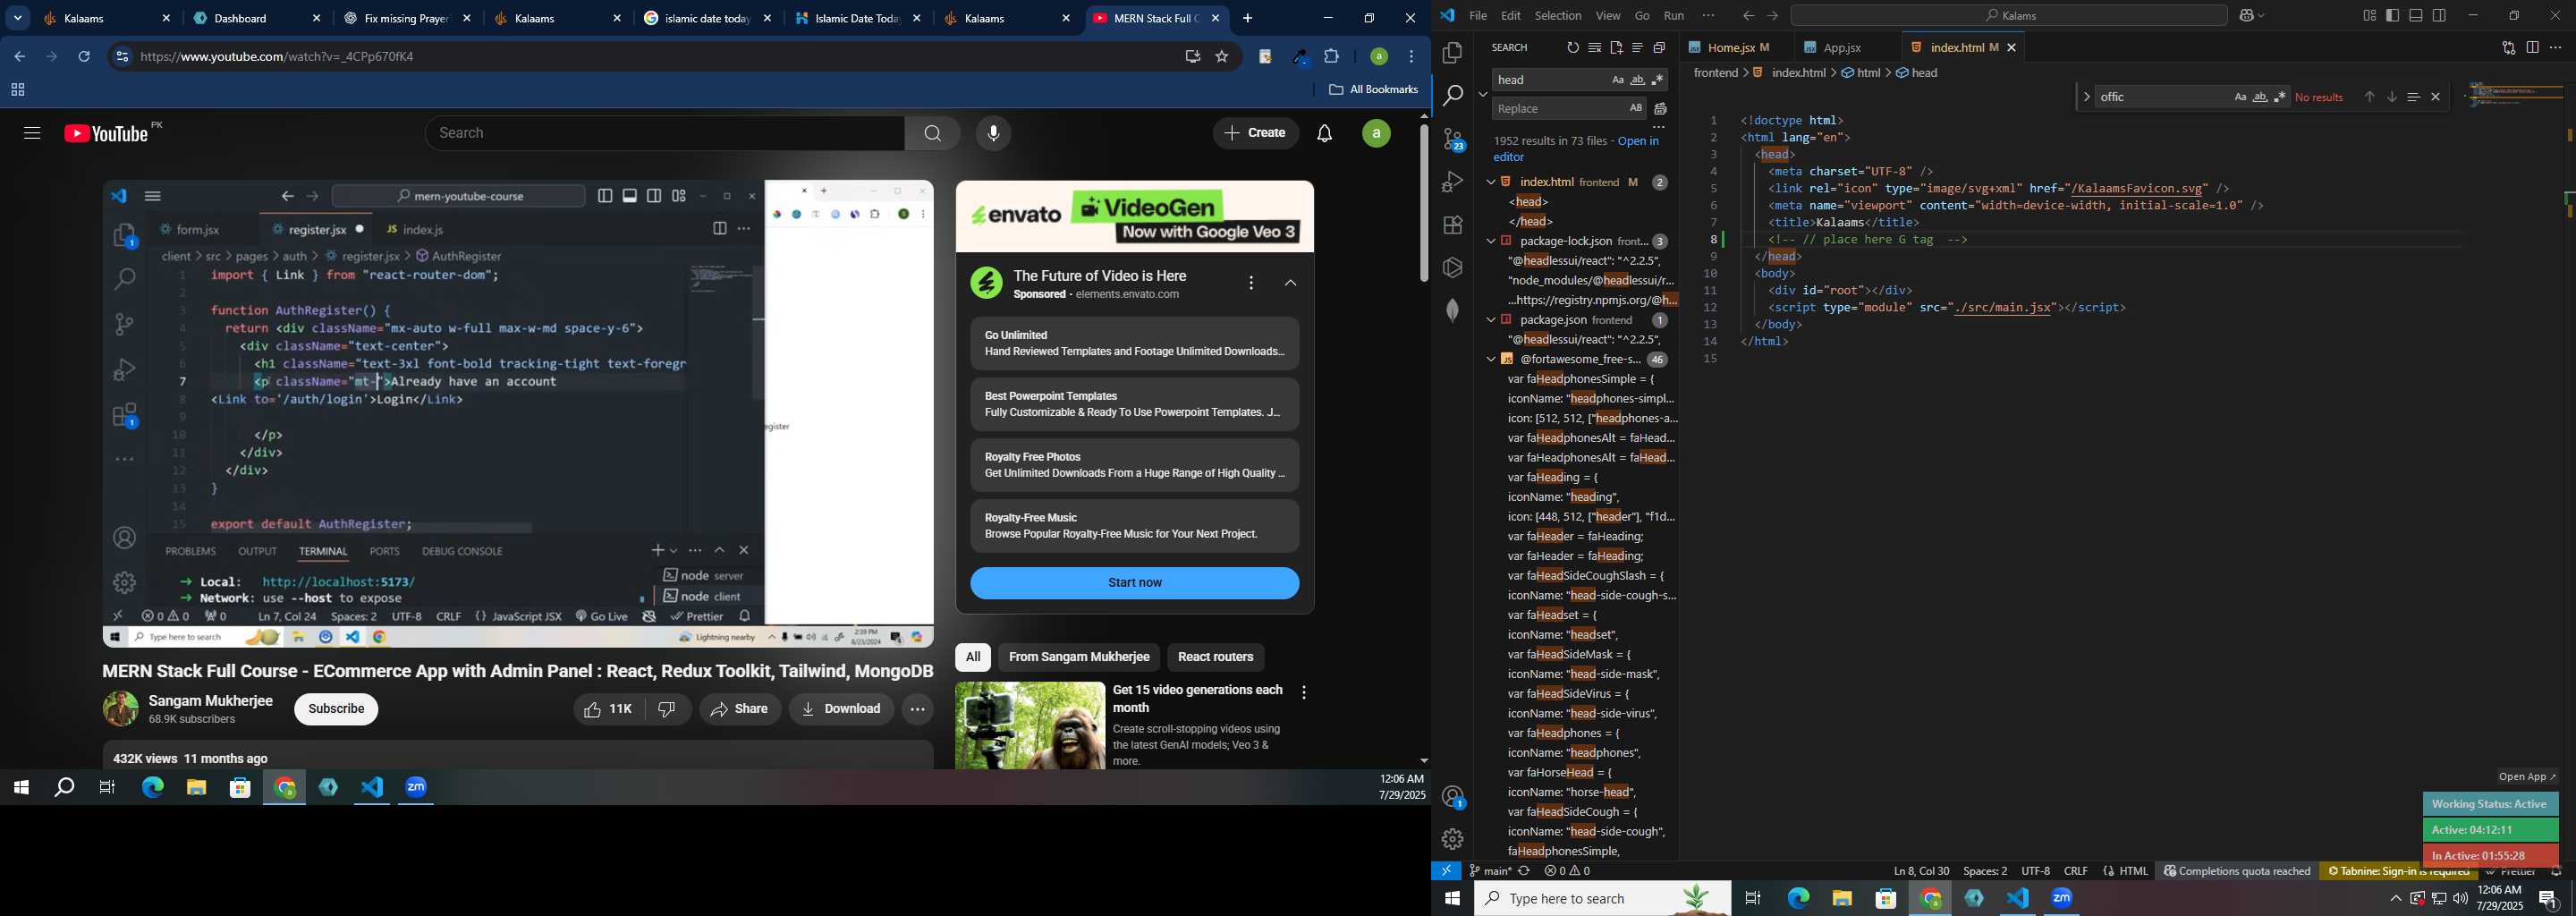This screenshot has width=2576, height=916.
Task: Toggle Find in Selection in find widget
Action: (2413, 97)
